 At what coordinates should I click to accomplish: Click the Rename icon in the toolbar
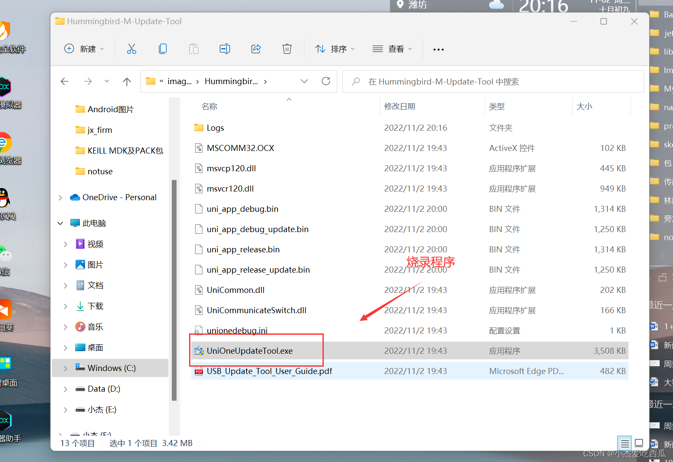coord(225,49)
